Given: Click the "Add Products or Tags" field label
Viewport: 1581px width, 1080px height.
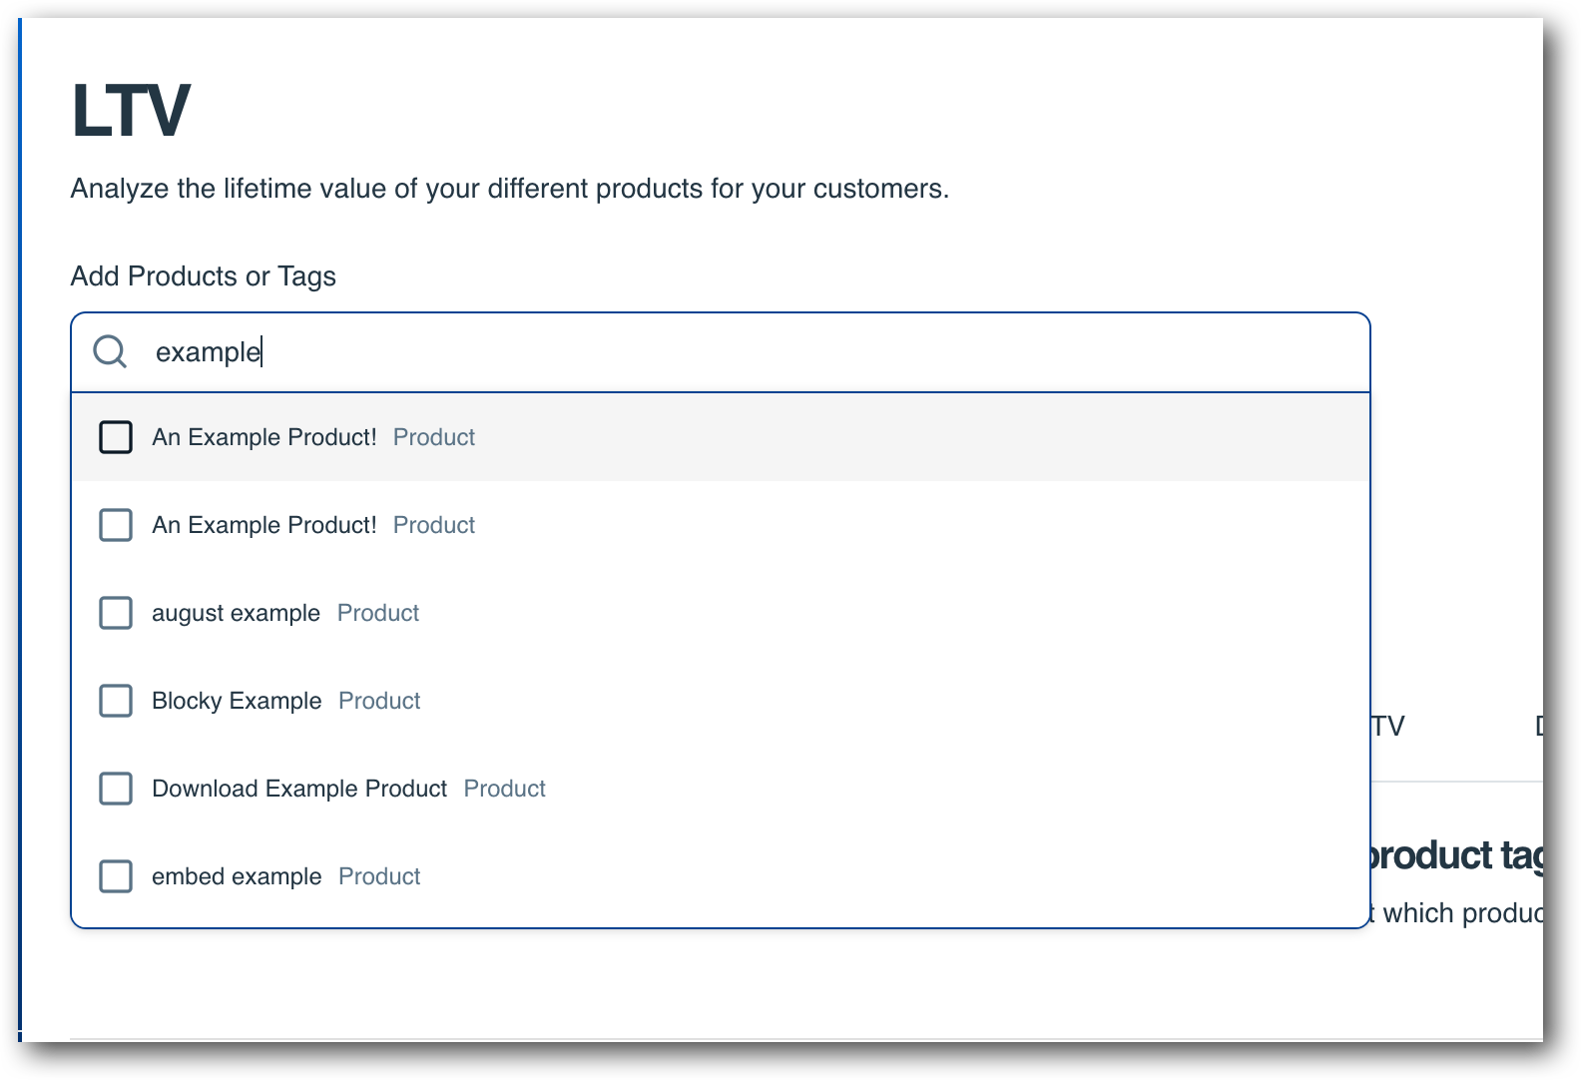Looking at the screenshot, I should pos(204,276).
